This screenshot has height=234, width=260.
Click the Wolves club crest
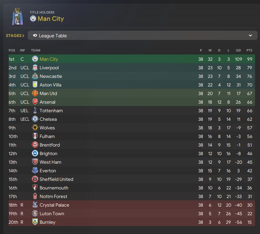[x=35, y=127]
